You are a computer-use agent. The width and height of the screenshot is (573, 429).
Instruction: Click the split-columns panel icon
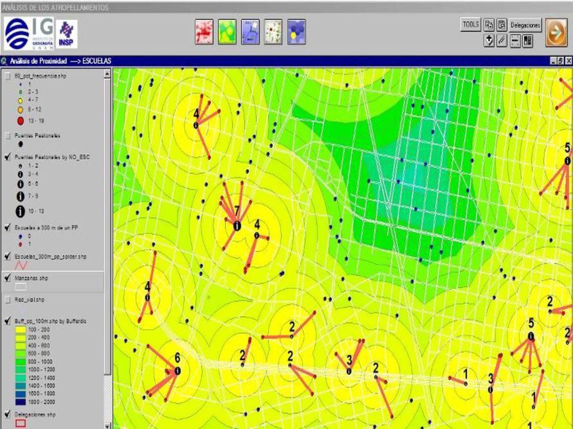(x=528, y=40)
